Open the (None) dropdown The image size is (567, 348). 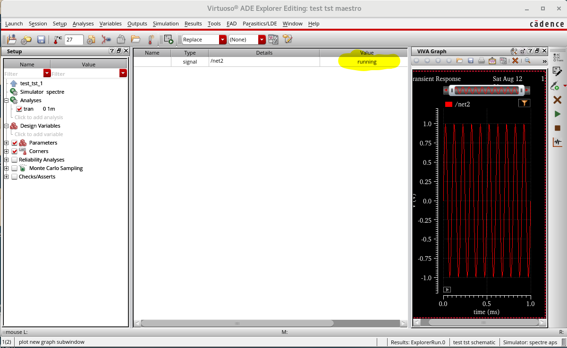(x=262, y=40)
